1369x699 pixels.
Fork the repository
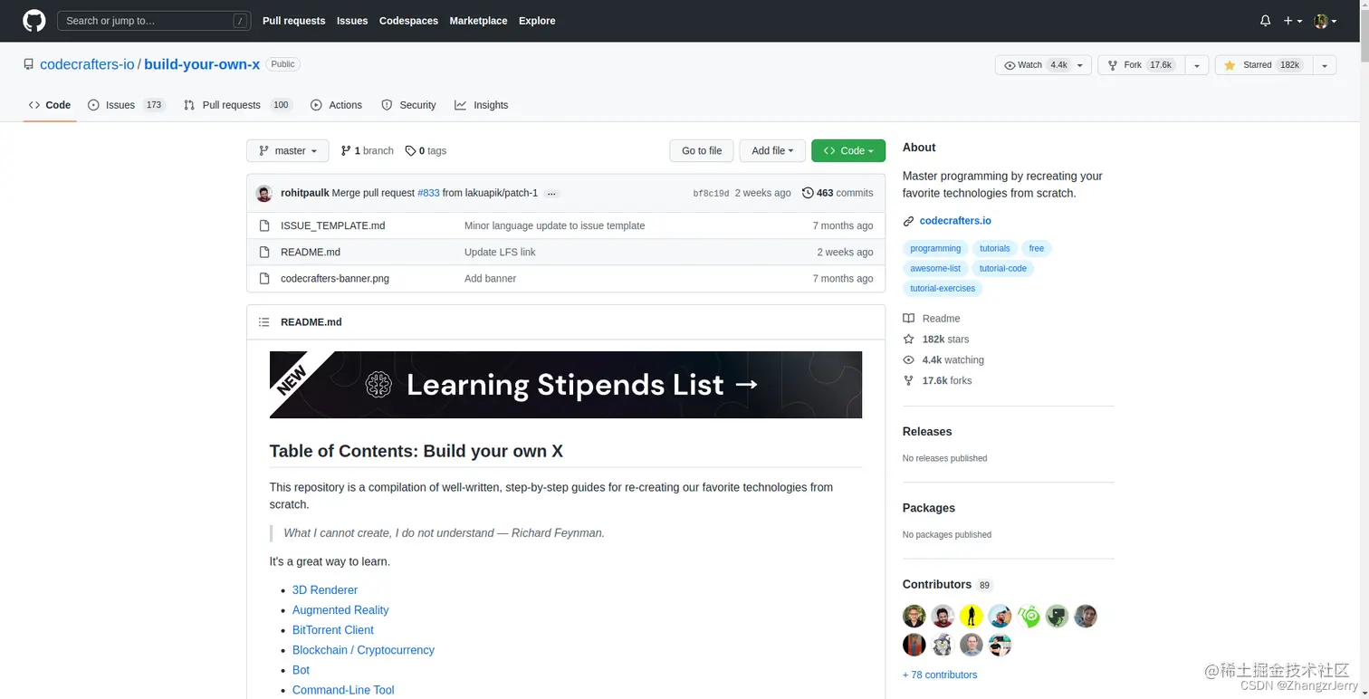pos(1141,65)
